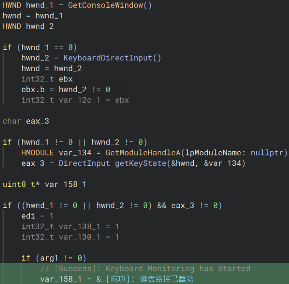The height and width of the screenshot is (284, 289).
Task: Select eax_3 in the char declaration
Action: [38, 121]
